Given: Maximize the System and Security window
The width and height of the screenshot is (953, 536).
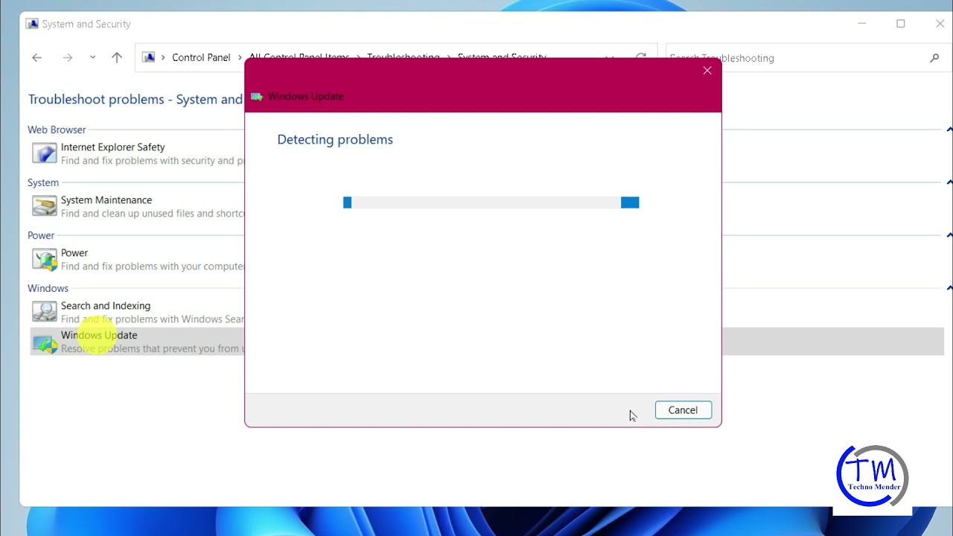Looking at the screenshot, I should pos(901,24).
